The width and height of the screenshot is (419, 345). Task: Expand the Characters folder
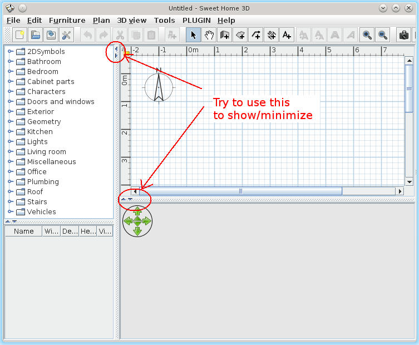point(10,91)
